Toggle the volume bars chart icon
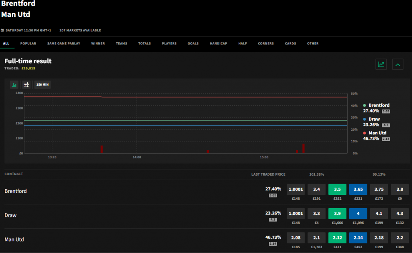 14,85
